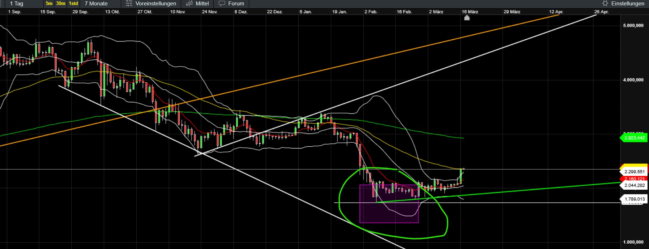Enable the 1std timeframe
The image size is (649, 249).
coord(74,4)
